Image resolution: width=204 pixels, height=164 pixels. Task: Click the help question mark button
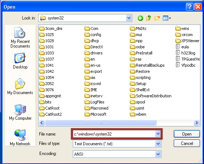point(190,6)
